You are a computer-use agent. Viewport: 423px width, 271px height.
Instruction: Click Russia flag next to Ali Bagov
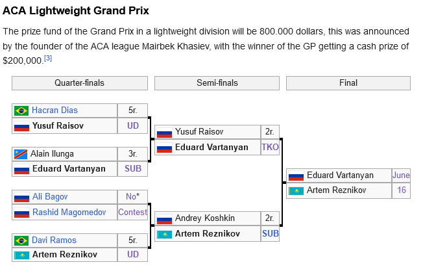click(21, 197)
